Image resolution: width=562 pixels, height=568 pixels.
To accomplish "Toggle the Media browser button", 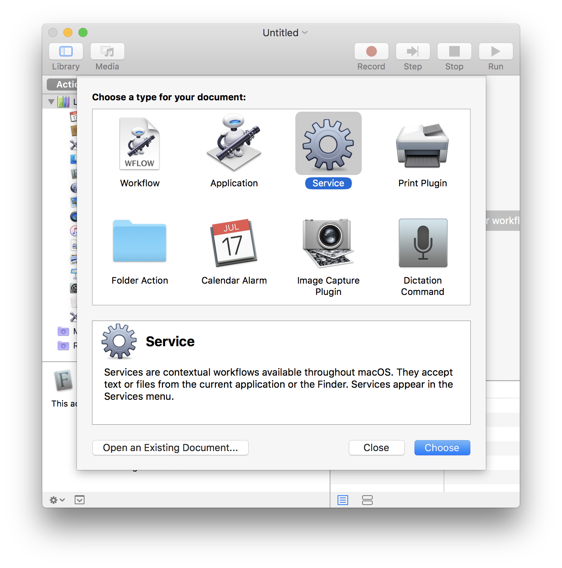I will 107,52.
